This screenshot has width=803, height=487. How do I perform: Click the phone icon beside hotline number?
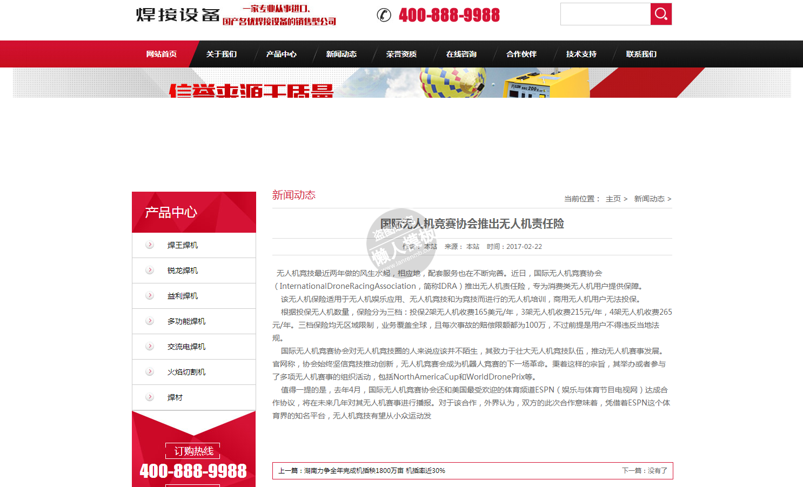coord(384,15)
